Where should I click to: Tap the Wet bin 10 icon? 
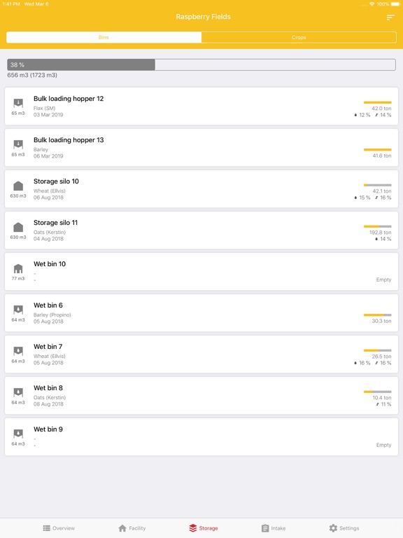18,268
